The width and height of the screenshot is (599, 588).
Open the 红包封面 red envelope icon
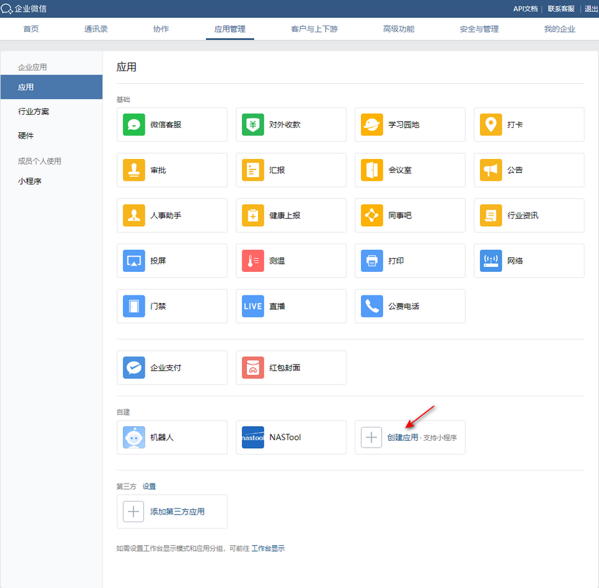pyautogui.click(x=253, y=367)
